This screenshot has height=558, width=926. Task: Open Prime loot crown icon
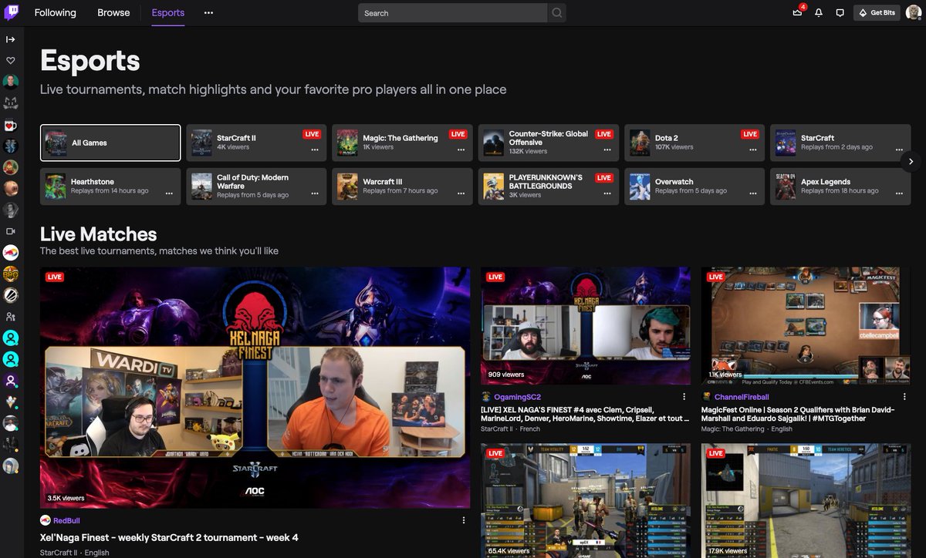pos(798,13)
